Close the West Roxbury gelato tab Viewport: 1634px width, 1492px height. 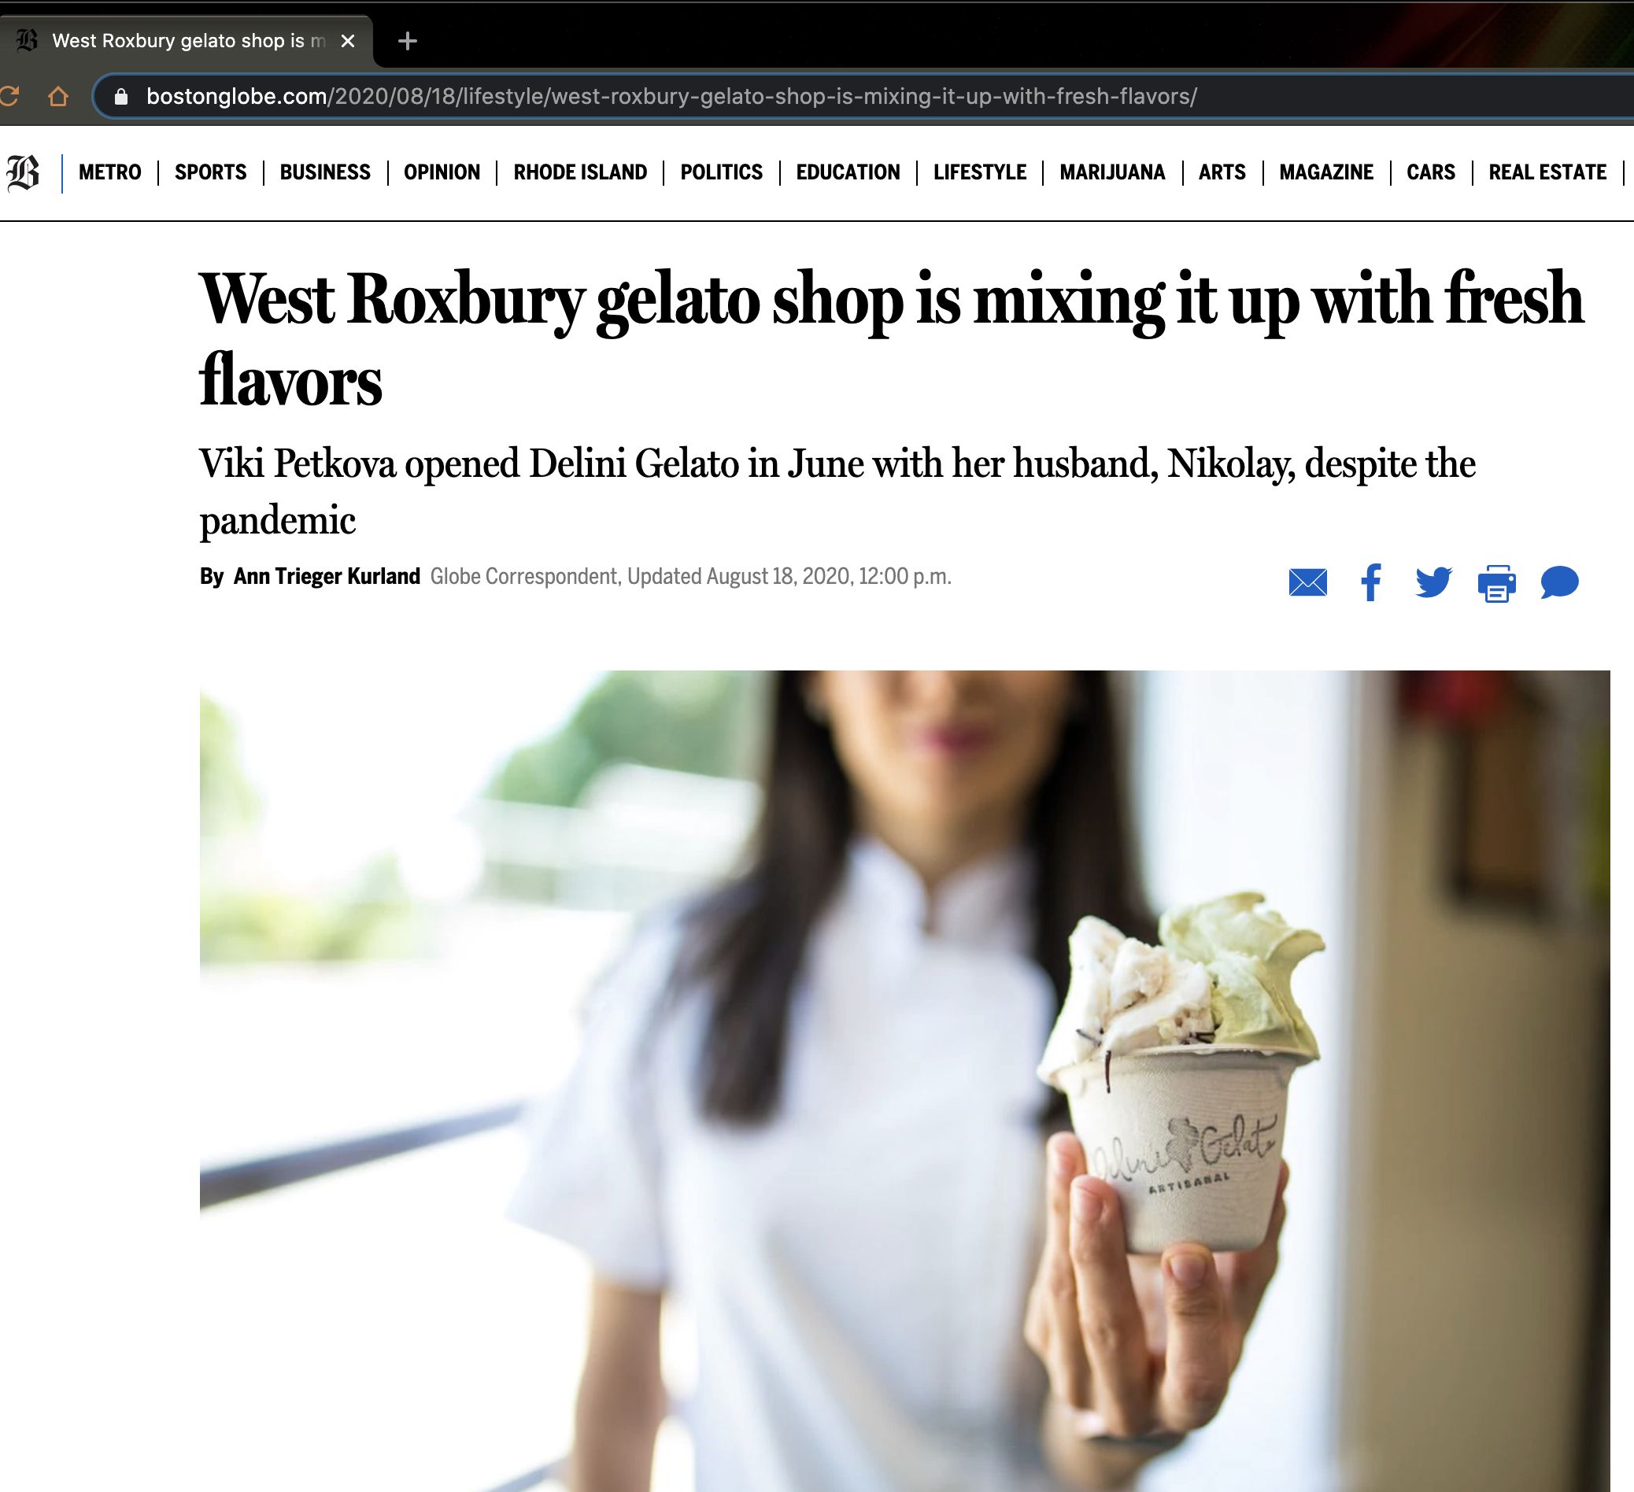tap(348, 40)
